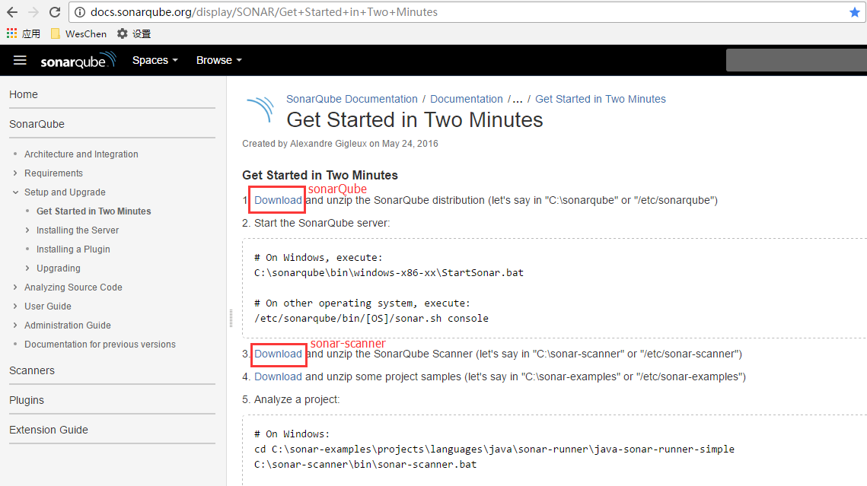Click the StartSonar.bat command line
Image resolution: width=867 pixels, height=486 pixels.
pyautogui.click(x=389, y=273)
